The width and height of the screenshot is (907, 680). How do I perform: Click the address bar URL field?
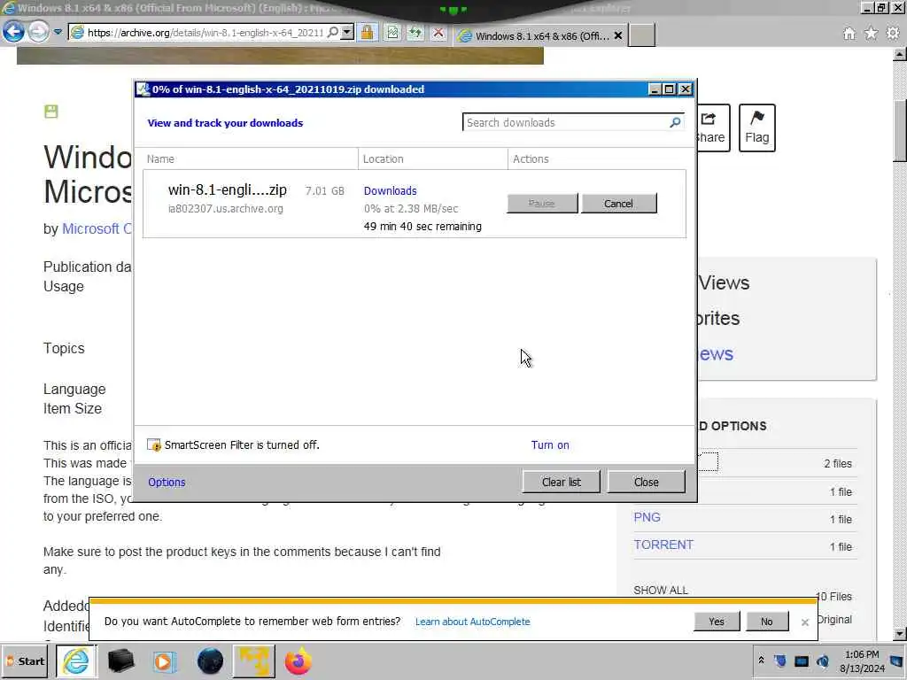click(205, 33)
